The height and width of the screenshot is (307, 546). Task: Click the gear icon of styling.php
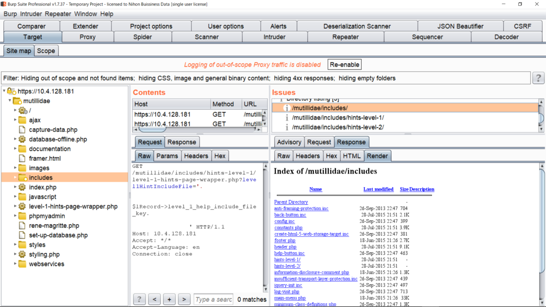22,254
